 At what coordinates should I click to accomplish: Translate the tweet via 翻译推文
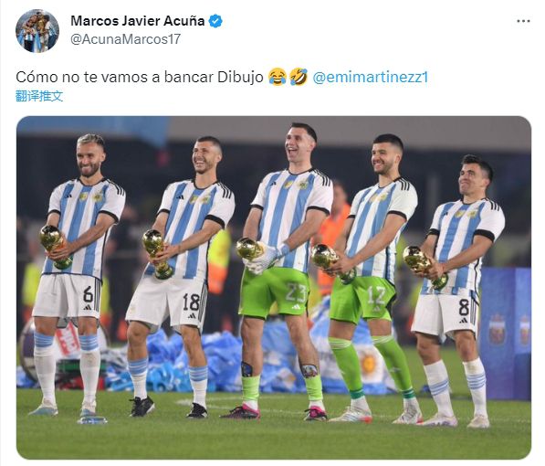[39, 96]
